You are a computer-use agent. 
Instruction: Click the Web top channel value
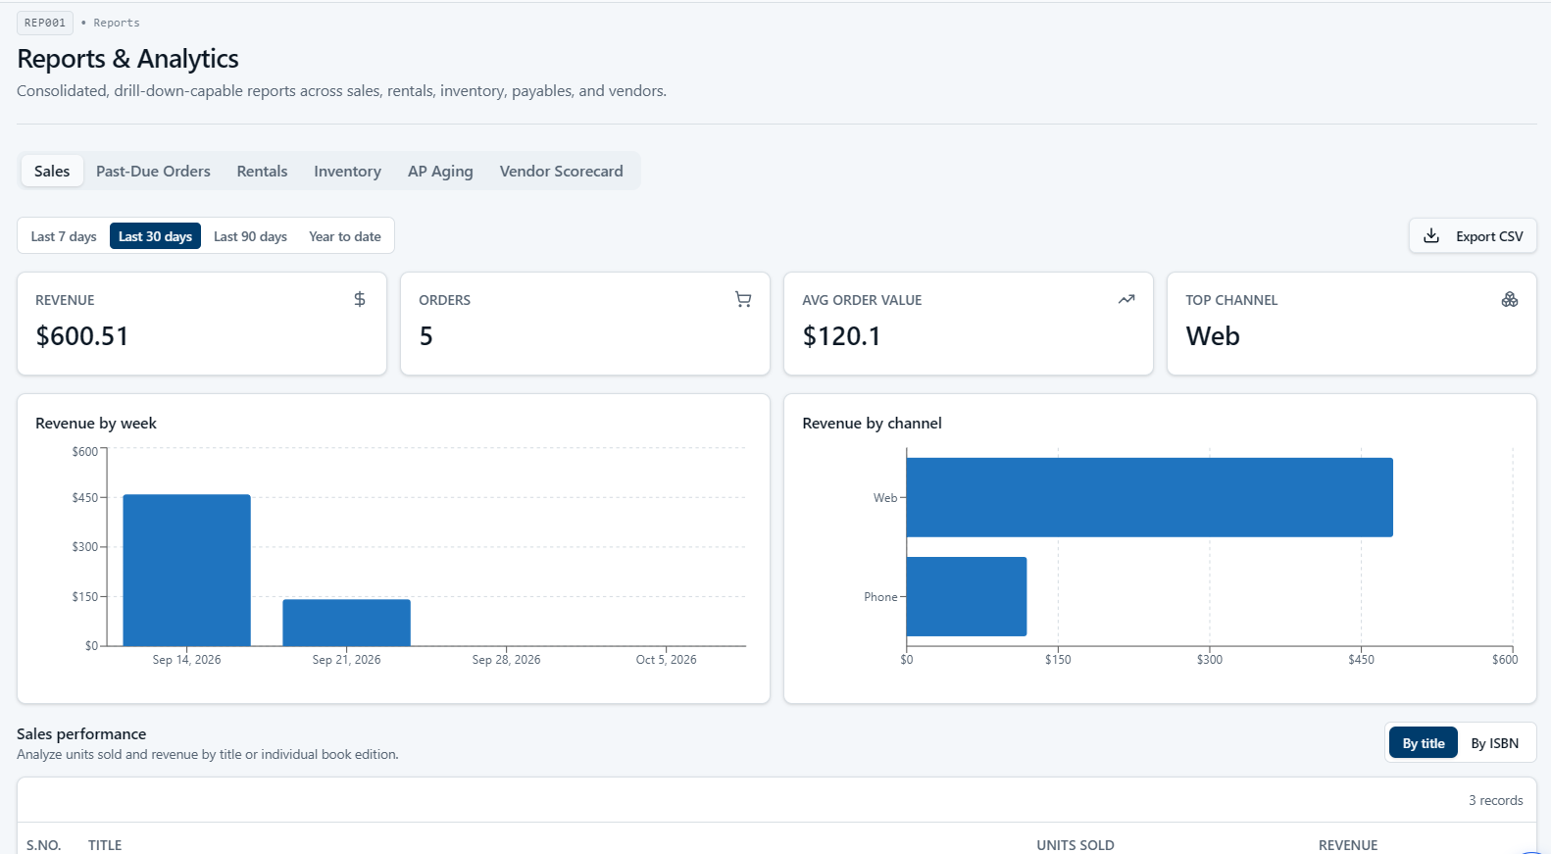[1213, 336]
